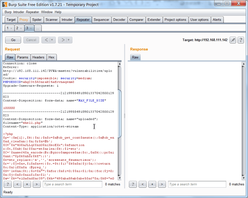Image resolution: width=248 pixels, height=198 pixels.
Task: Open the Project options tab
Action: tap(175, 20)
